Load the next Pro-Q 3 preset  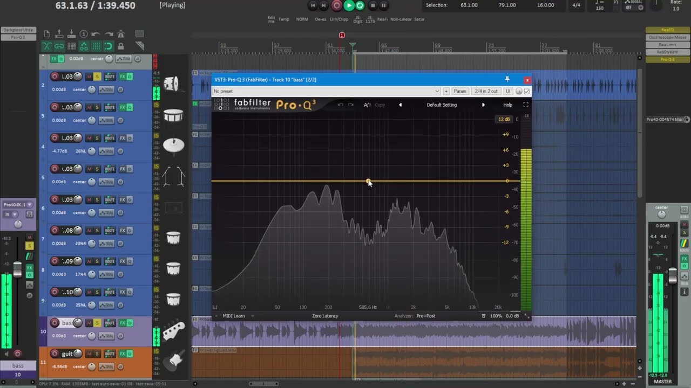coord(483,105)
